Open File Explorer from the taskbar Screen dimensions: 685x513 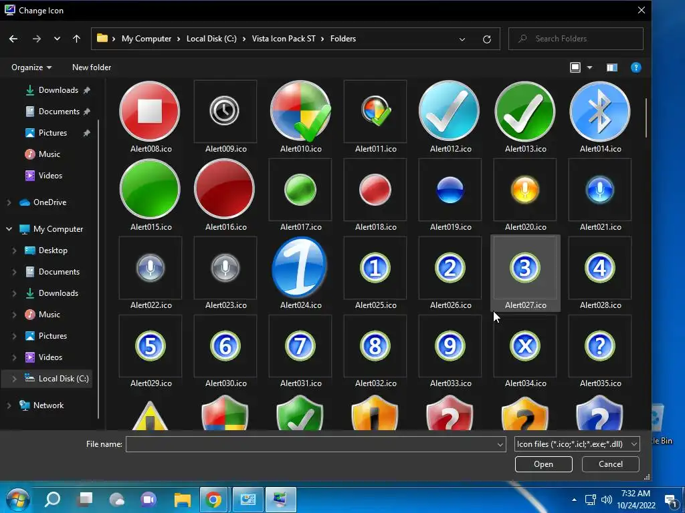[182, 500]
